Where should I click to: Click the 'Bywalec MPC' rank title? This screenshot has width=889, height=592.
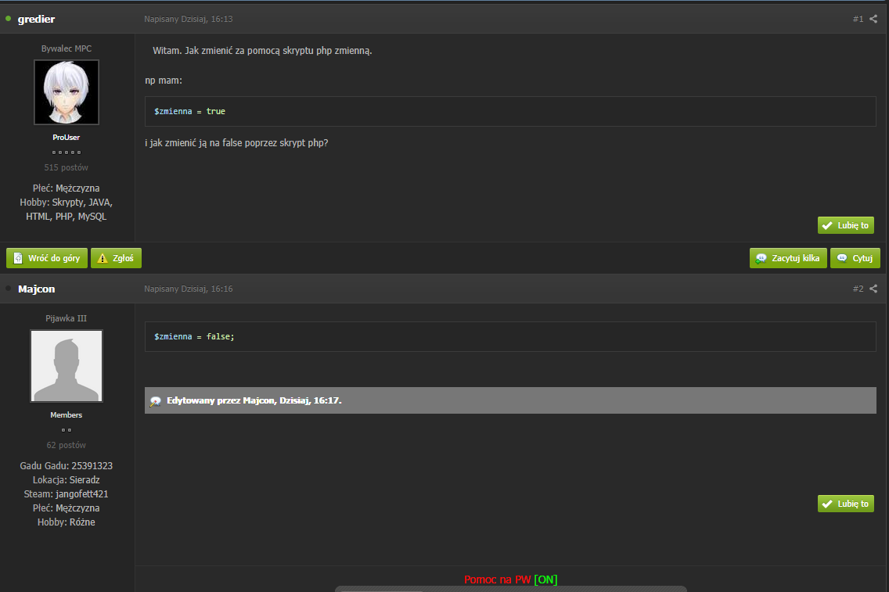67,48
